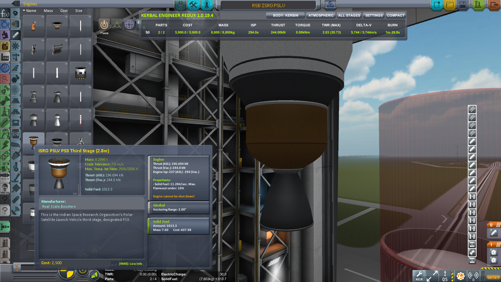Open the QS toolbar button
This screenshot has height=282, width=501.
coord(445,276)
